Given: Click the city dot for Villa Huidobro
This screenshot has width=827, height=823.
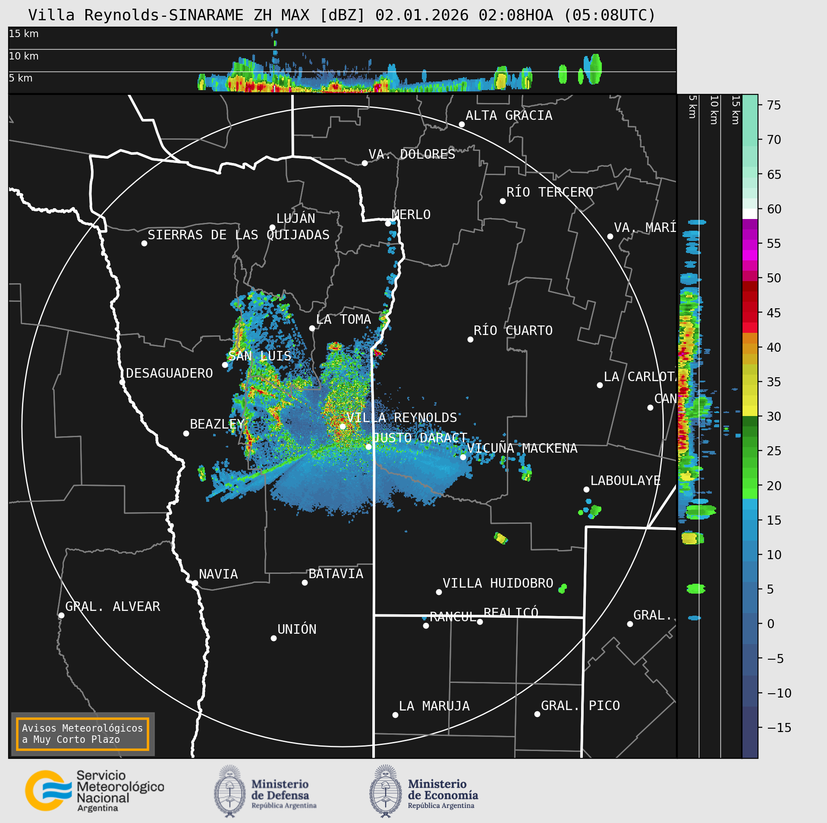Looking at the screenshot, I should (439, 592).
